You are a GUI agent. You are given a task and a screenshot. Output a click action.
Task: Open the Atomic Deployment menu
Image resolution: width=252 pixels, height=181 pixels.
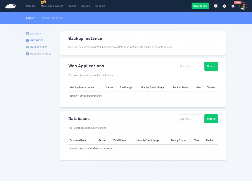52,6
